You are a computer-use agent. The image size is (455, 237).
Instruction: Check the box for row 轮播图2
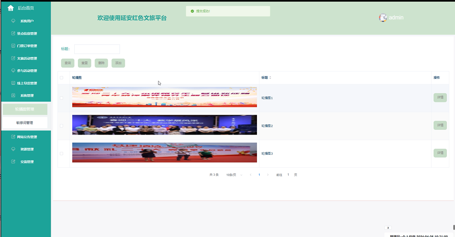tap(61, 126)
